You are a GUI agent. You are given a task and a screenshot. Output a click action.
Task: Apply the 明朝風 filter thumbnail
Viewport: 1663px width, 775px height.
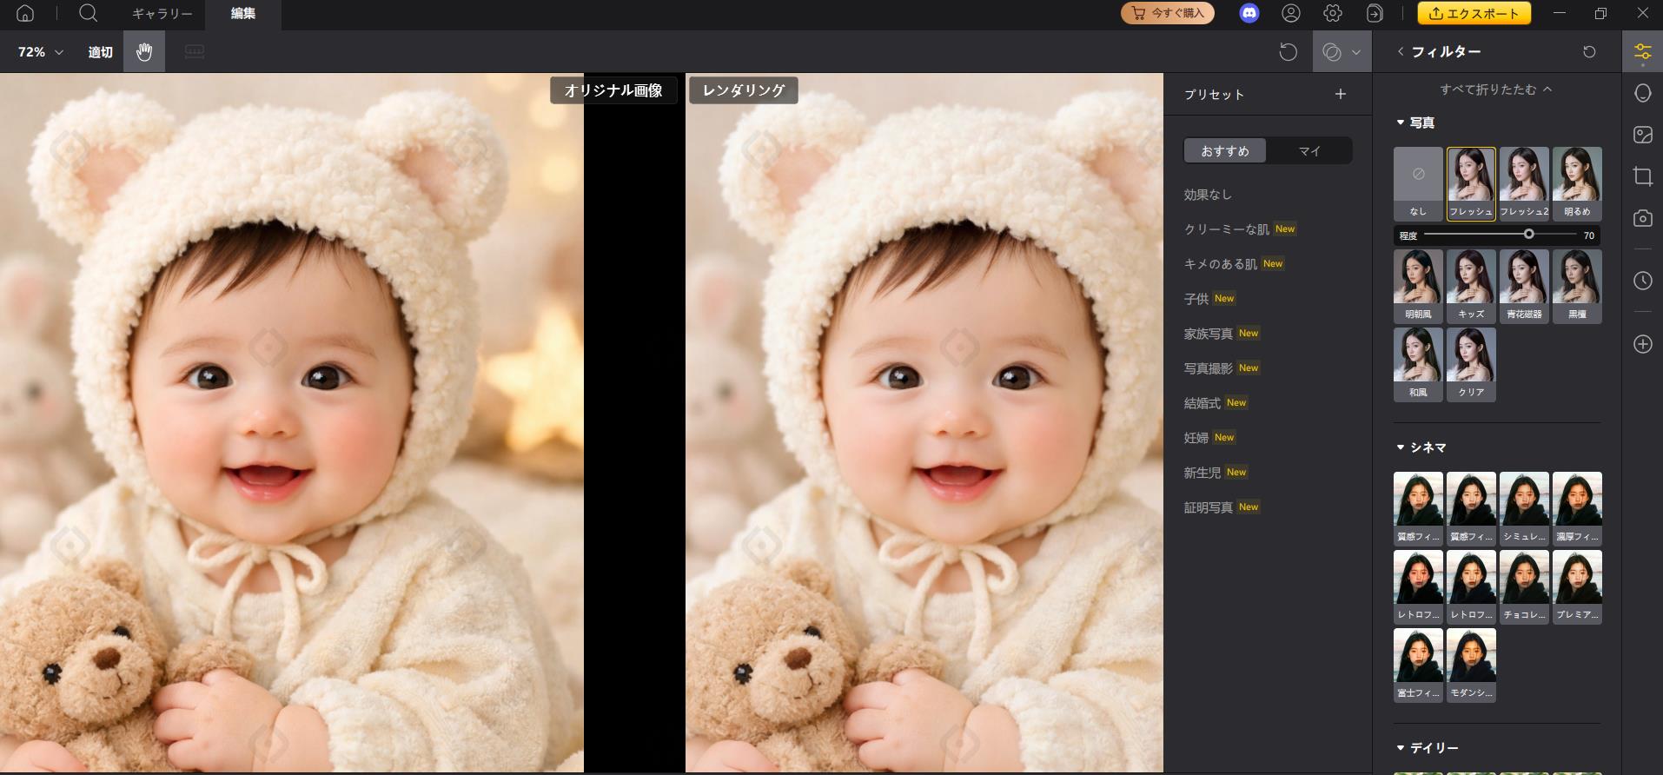tap(1418, 287)
